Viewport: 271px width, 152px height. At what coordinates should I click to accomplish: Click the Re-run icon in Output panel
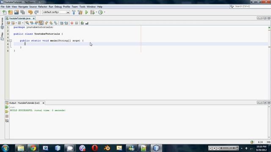[7, 107]
